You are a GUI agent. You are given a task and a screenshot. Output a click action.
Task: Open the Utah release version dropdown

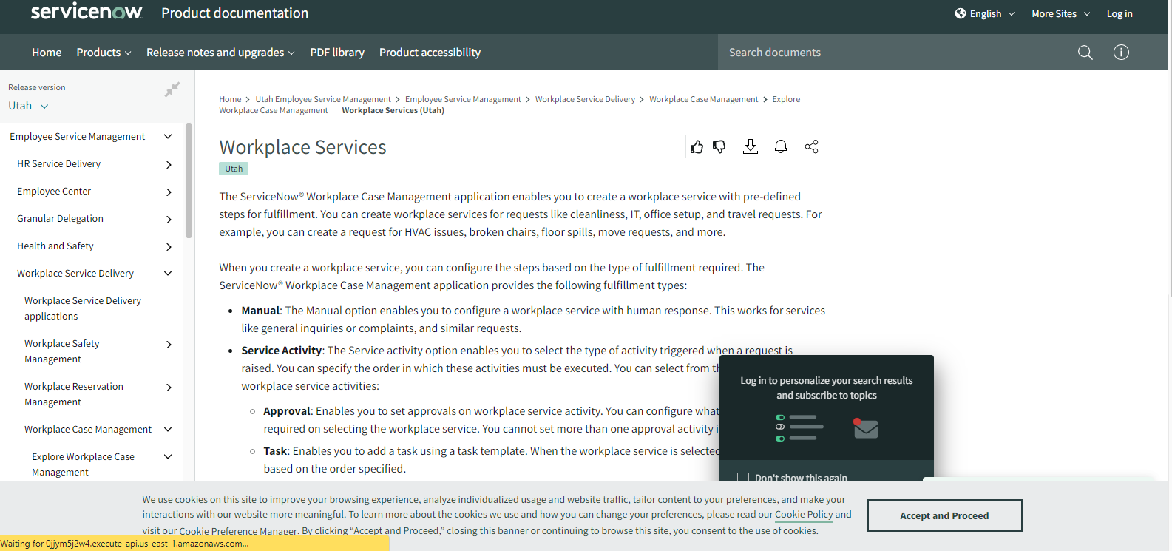tap(28, 106)
